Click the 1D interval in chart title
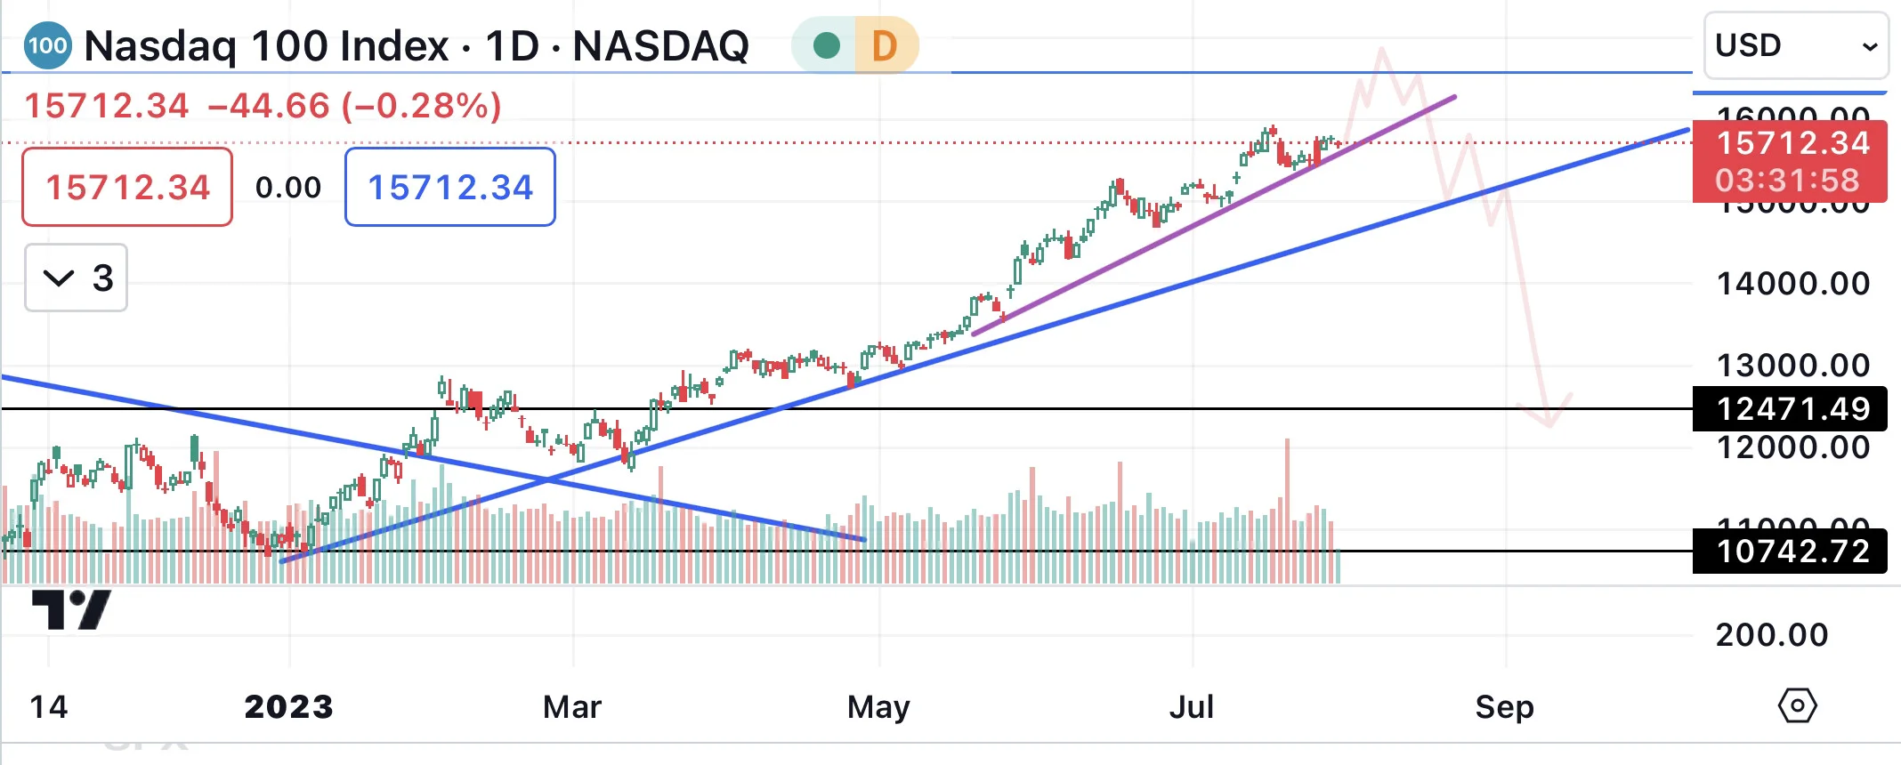 coord(512,45)
